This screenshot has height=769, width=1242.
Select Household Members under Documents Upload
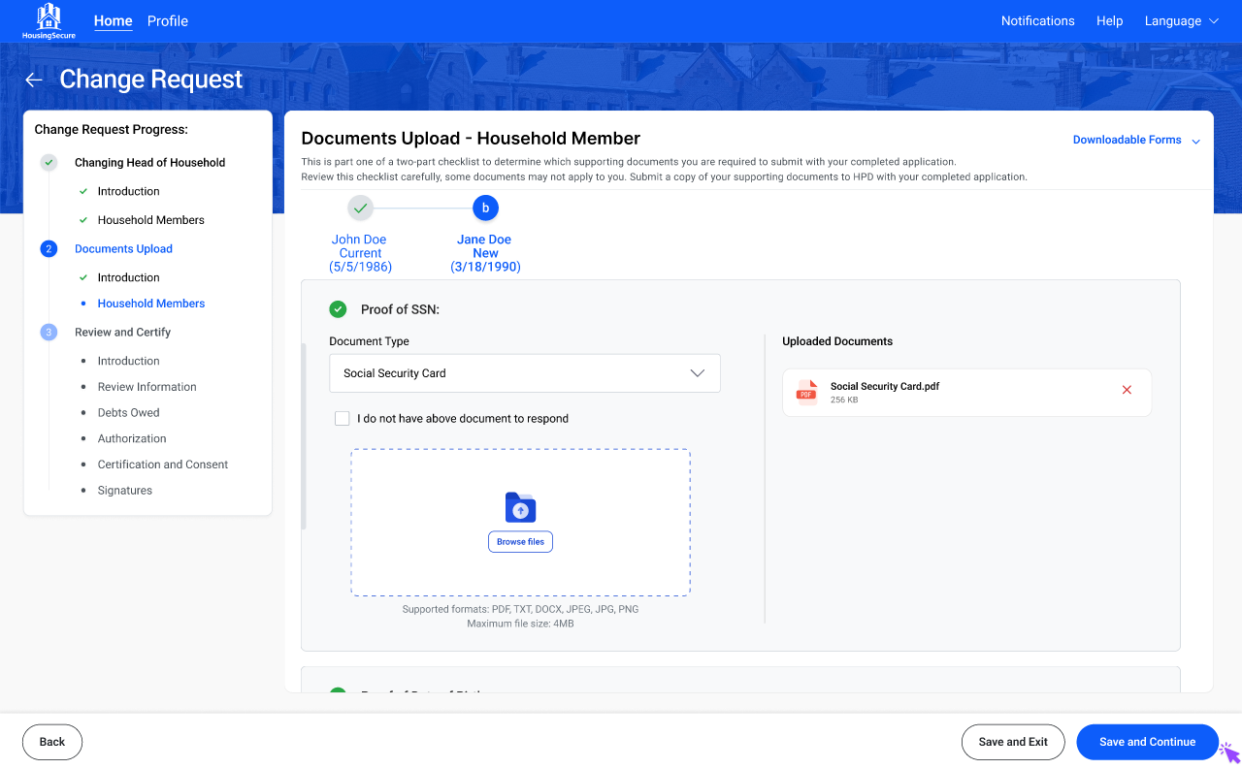151,304
